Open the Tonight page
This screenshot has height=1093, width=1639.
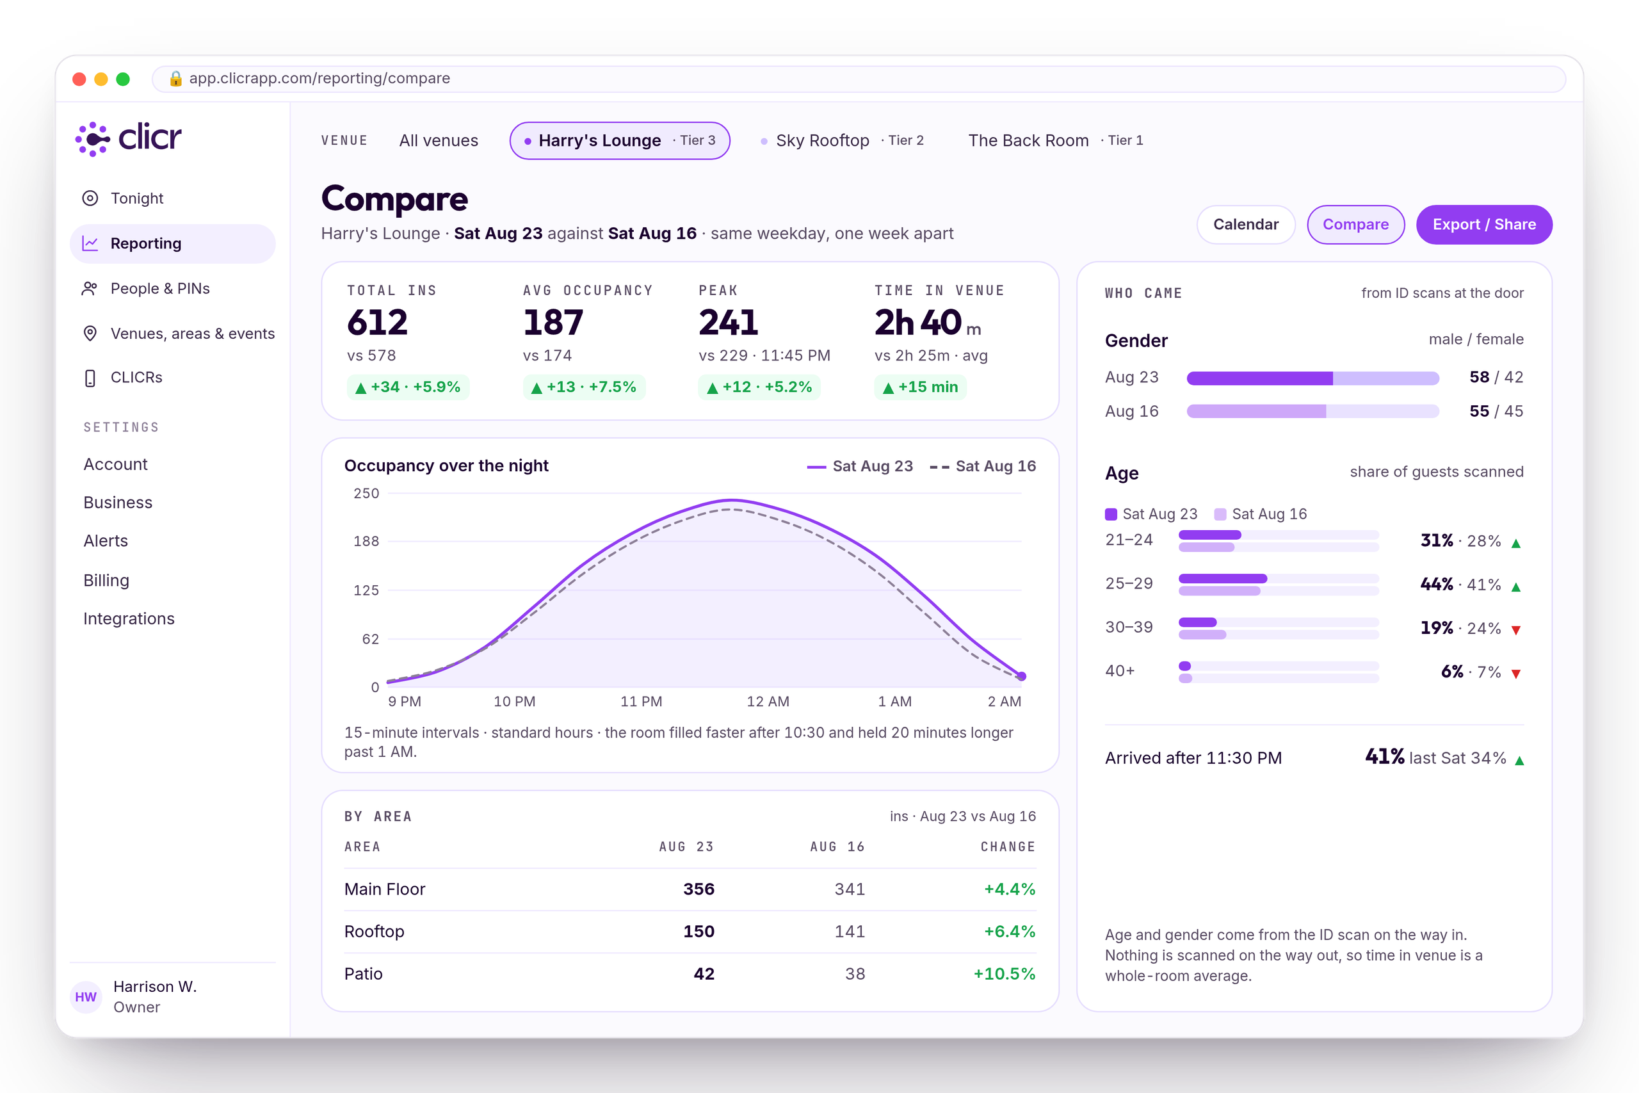tap(173, 198)
